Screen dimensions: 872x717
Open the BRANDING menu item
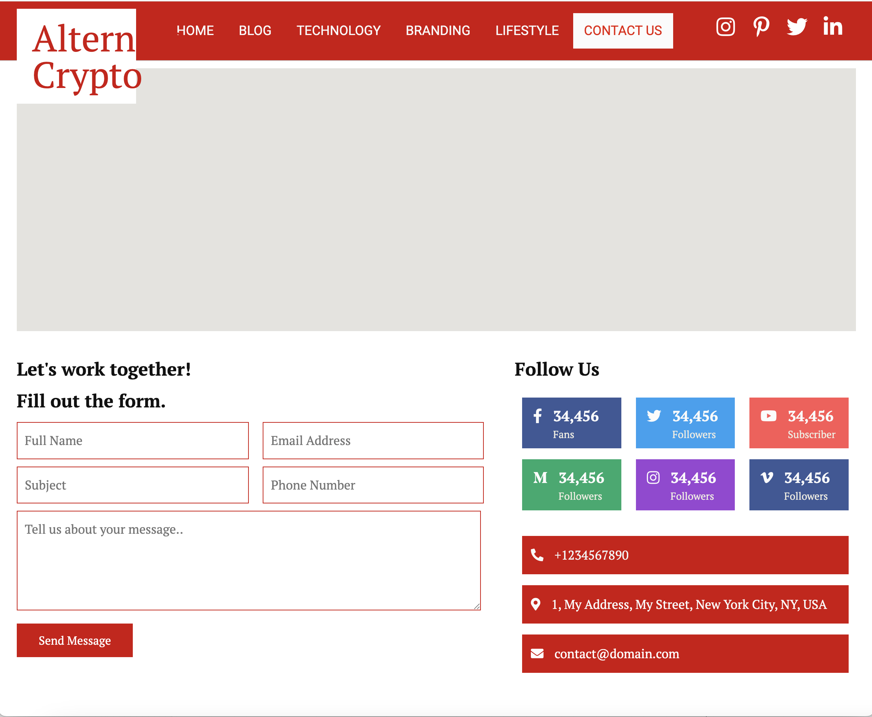438,31
